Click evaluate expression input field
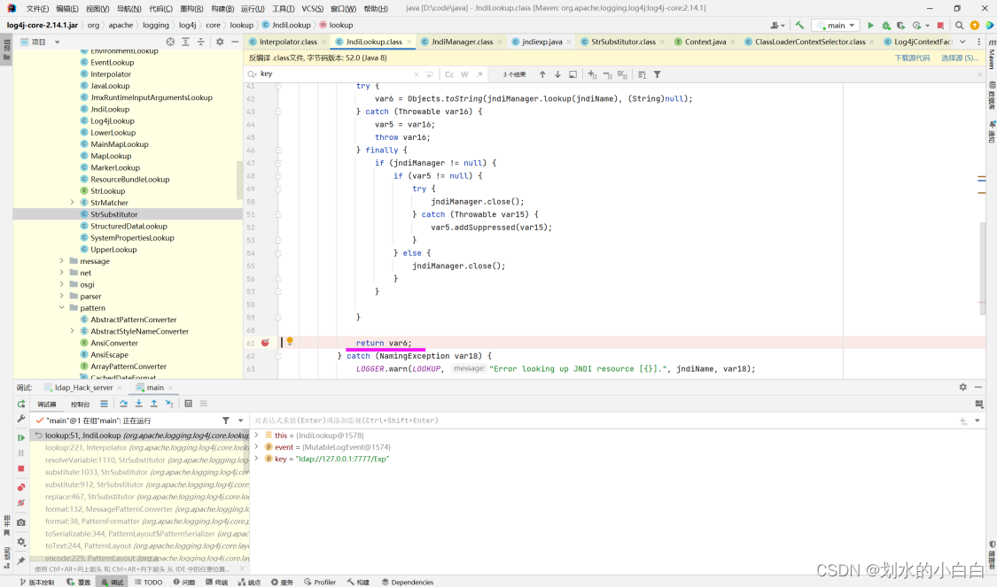997x587 pixels. (604, 421)
